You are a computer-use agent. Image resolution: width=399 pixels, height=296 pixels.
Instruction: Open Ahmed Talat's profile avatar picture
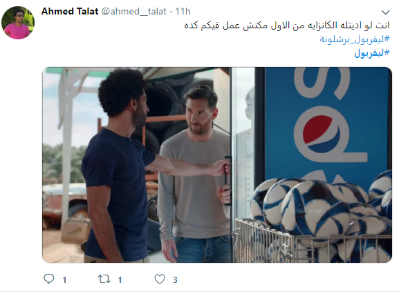(x=18, y=23)
